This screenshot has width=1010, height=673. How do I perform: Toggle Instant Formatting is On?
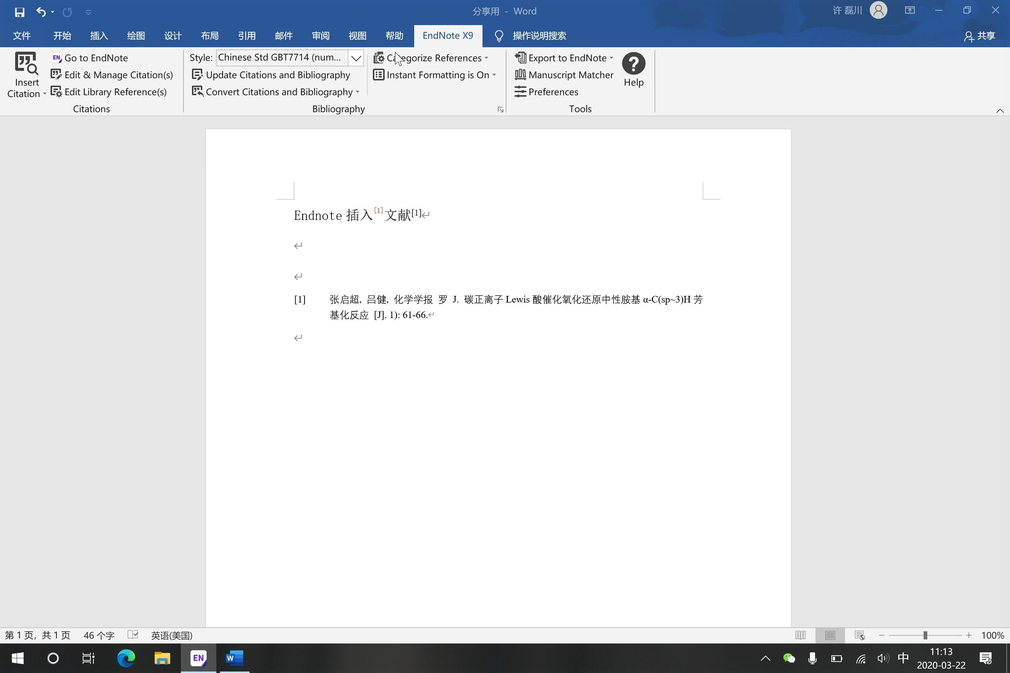(x=434, y=75)
